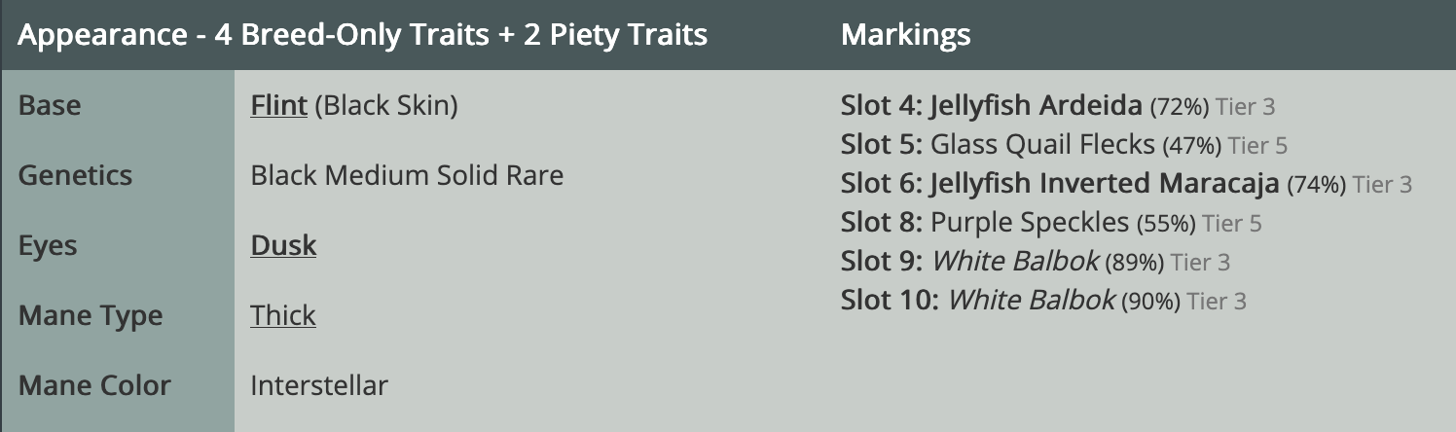Image resolution: width=1456 pixels, height=432 pixels.
Task: Click the Appearance section header text
Action: click(x=362, y=35)
